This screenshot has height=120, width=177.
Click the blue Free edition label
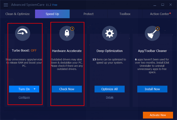pos(55,5)
